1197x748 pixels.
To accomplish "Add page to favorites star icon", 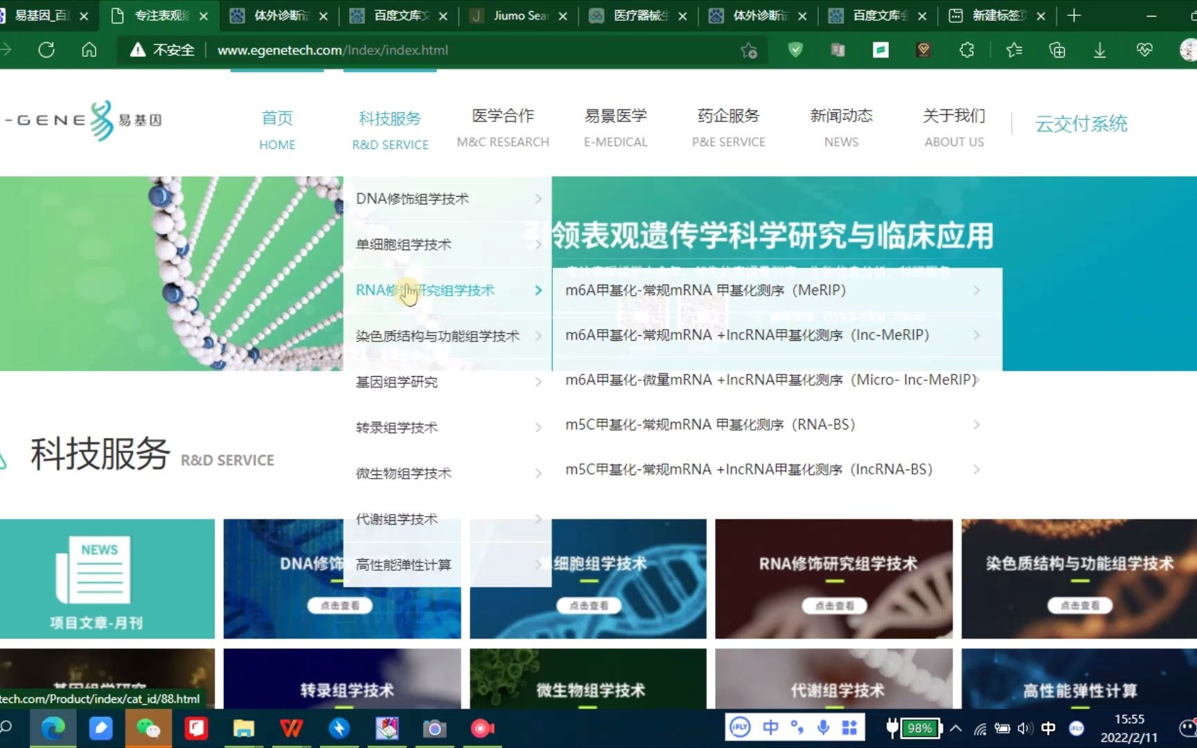I will [749, 50].
